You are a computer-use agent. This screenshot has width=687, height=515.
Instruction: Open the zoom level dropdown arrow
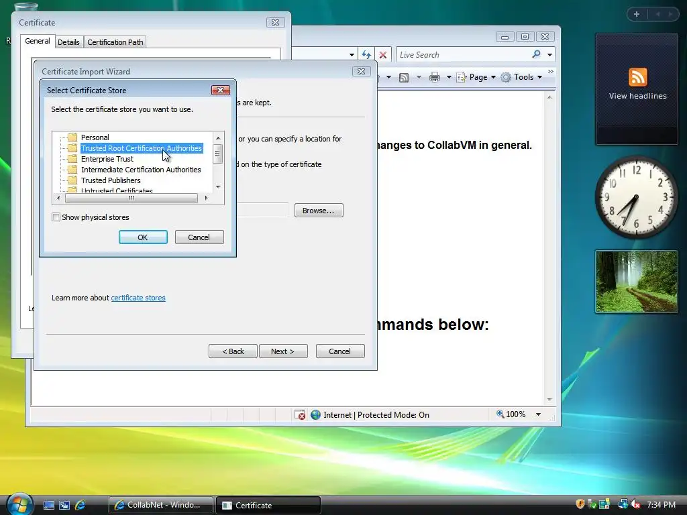[539, 414]
